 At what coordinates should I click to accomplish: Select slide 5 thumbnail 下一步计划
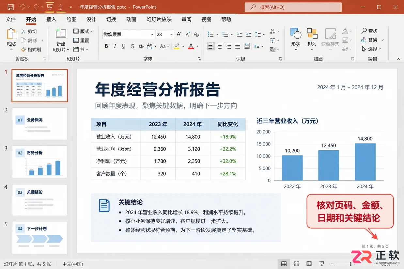tap(39, 238)
